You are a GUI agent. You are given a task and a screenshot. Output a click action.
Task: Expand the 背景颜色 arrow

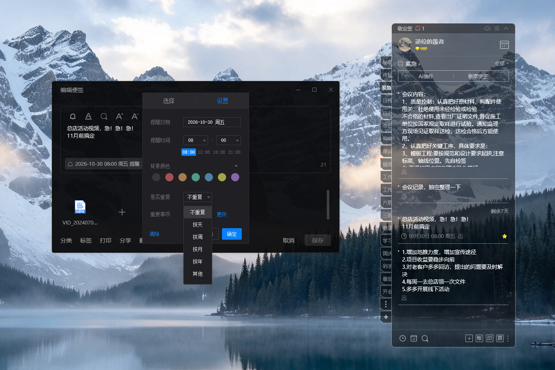coord(236,166)
